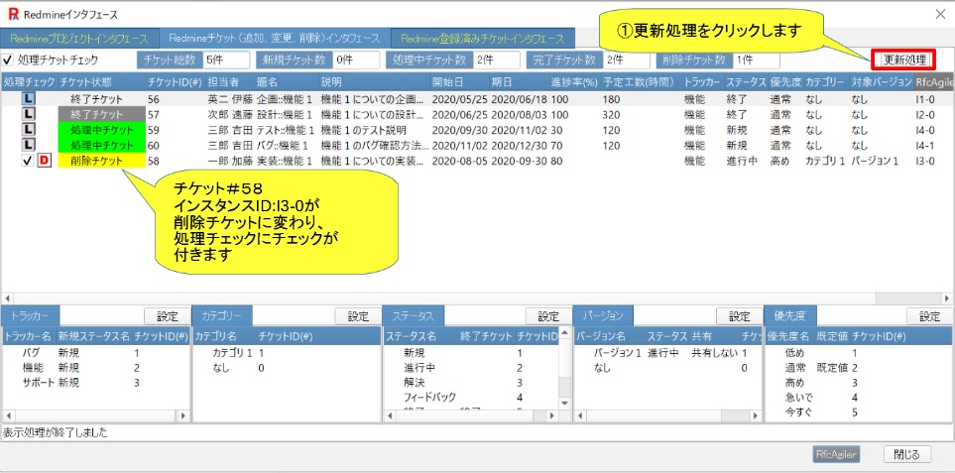Screen dimensions: 955x473
Task: Click 設定 button for バージョン panel
Action: pos(740,316)
